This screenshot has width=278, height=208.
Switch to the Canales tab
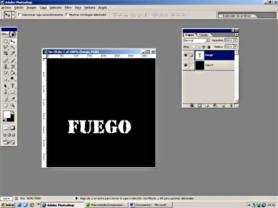click(203, 35)
